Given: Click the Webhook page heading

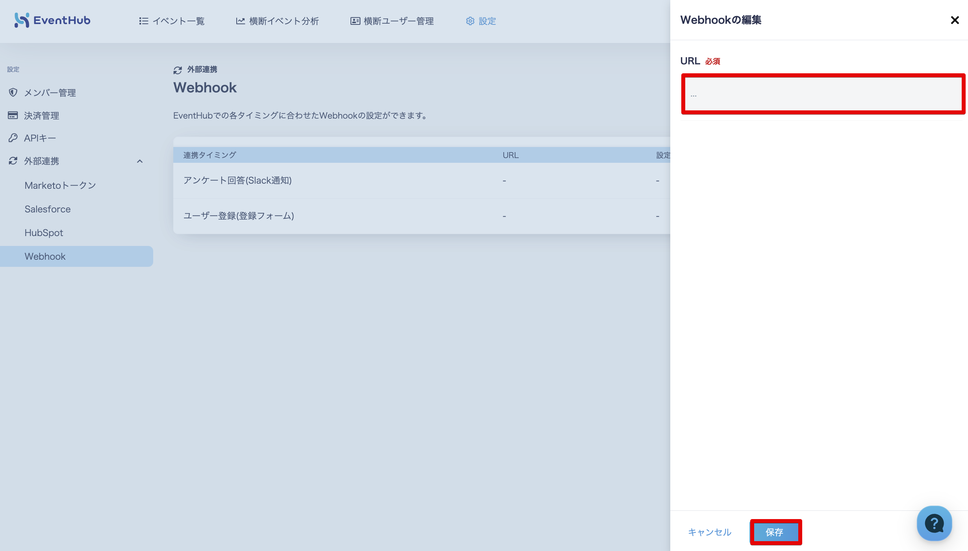Looking at the screenshot, I should (x=205, y=87).
